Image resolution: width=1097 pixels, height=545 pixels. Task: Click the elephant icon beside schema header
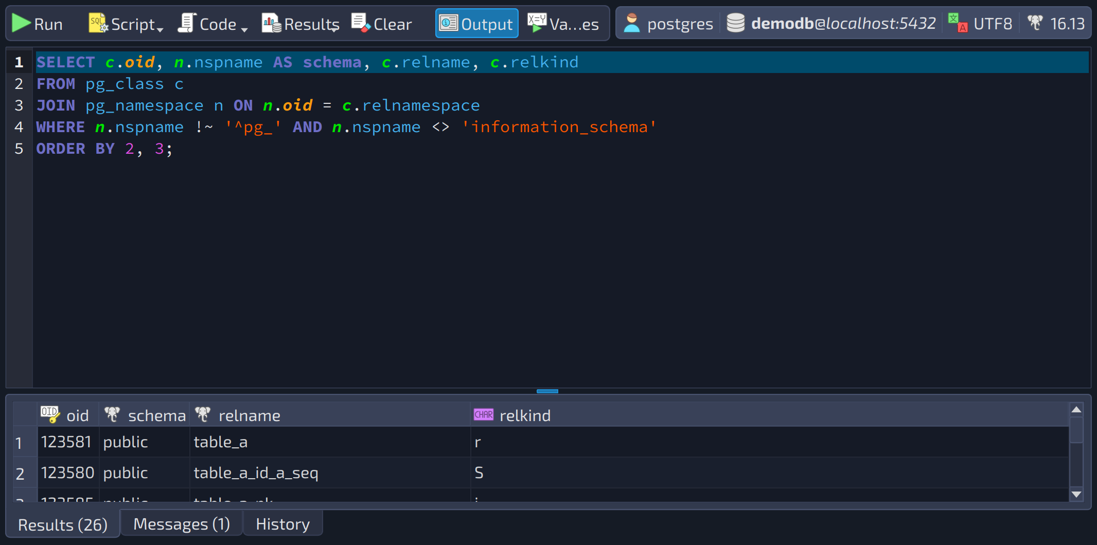[x=112, y=414]
